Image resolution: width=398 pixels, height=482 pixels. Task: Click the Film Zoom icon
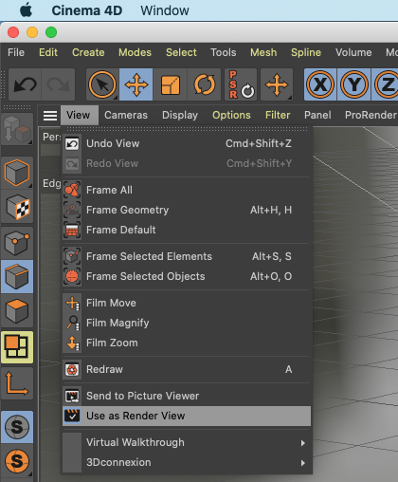pos(72,343)
